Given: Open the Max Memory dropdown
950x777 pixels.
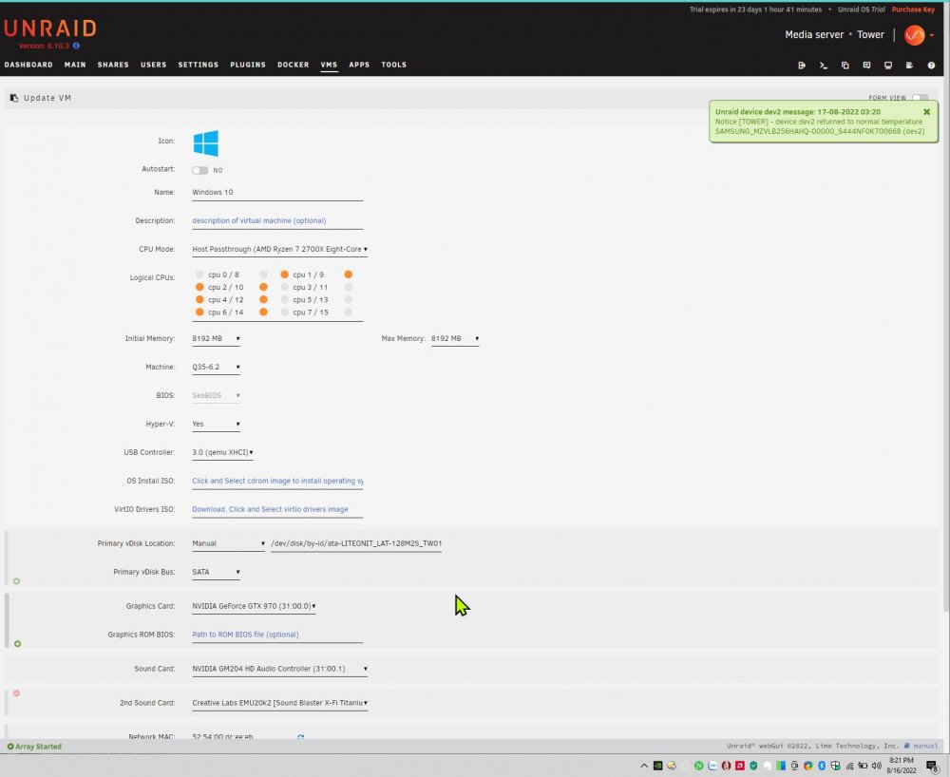Looking at the screenshot, I should click(455, 338).
